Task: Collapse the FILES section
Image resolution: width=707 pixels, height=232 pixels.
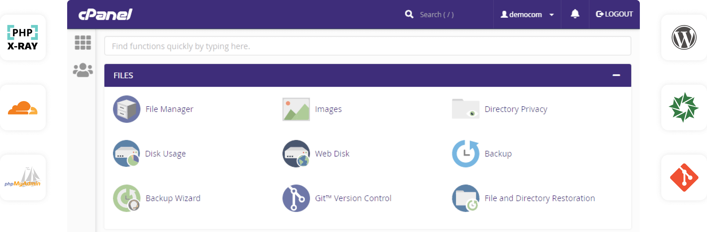Action: 616,75
